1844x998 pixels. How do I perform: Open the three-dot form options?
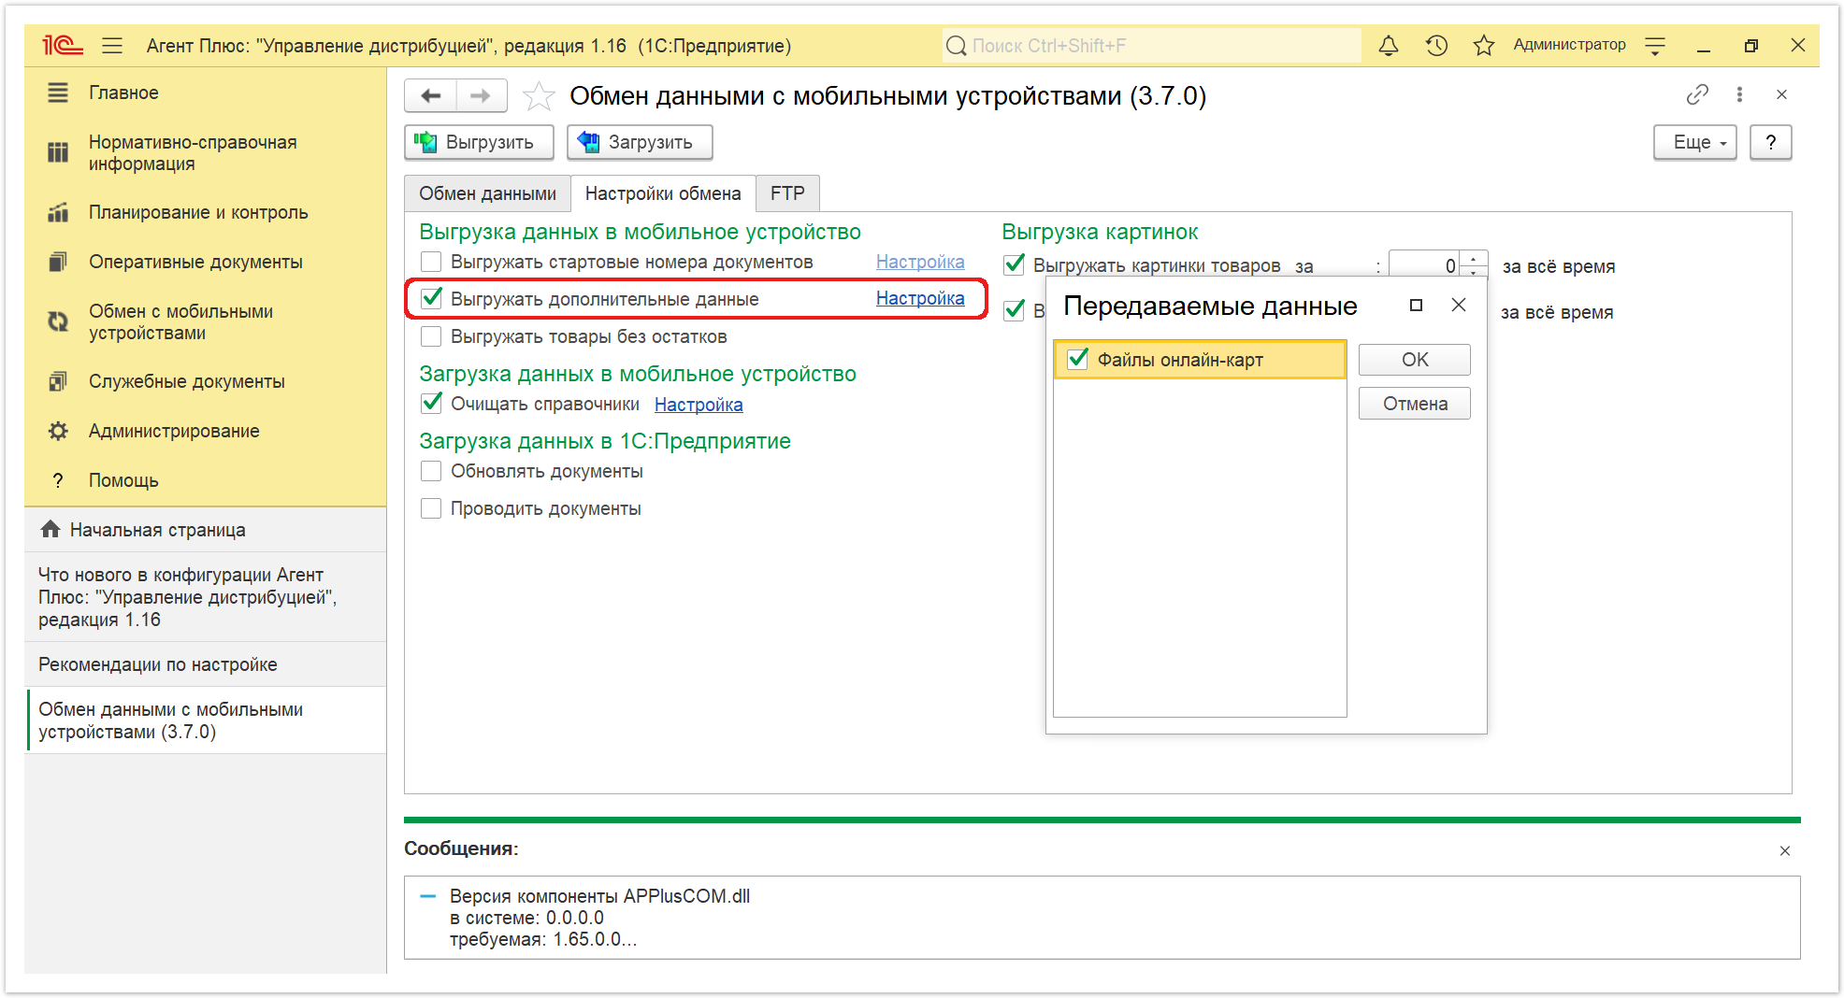(x=1739, y=94)
